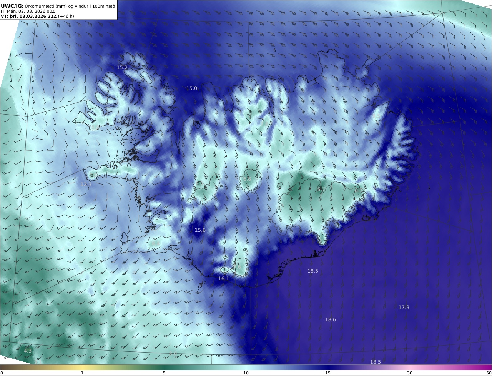Click the UWC/IG title text
Screen dimensions: 492x376
(12, 6)
